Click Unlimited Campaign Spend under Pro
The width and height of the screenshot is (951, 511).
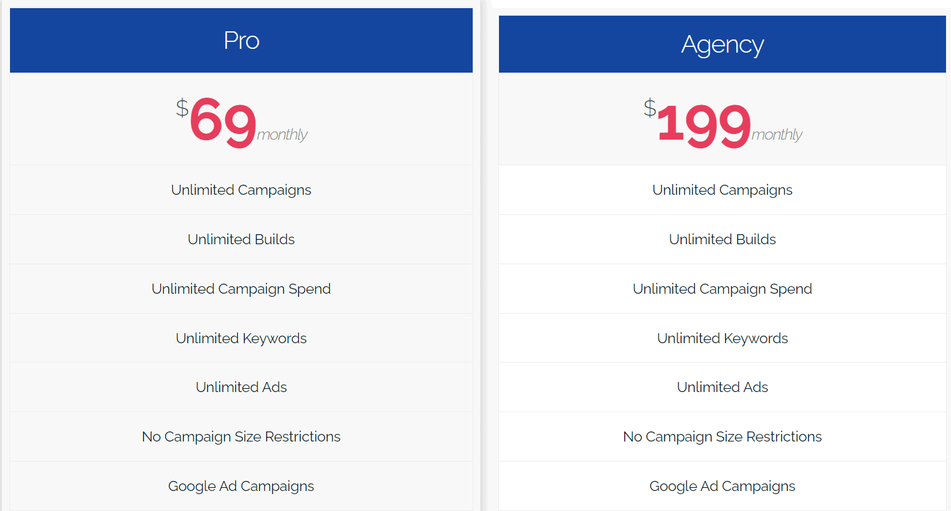click(241, 289)
